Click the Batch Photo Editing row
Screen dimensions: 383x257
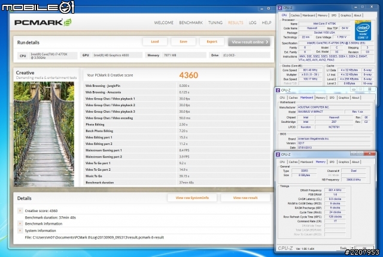click(x=177, y=131)
